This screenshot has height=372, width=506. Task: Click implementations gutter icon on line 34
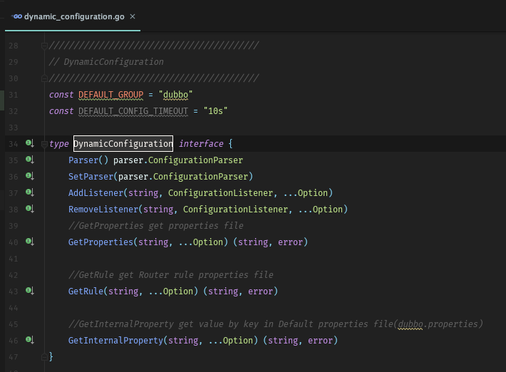pos(30,143)
